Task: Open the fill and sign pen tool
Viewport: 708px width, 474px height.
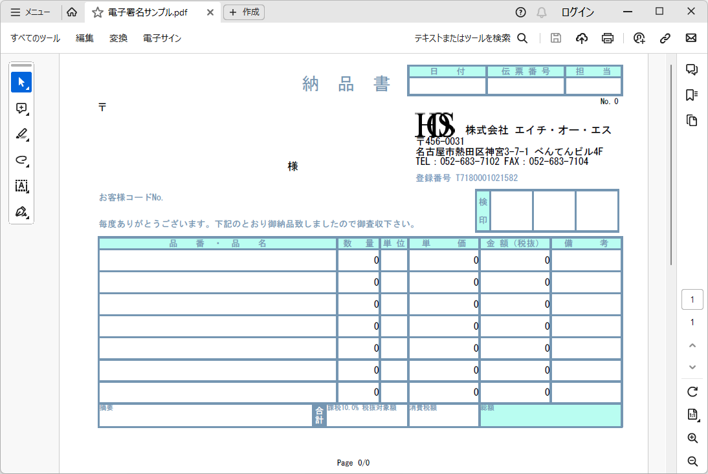Action: (21, 212)
